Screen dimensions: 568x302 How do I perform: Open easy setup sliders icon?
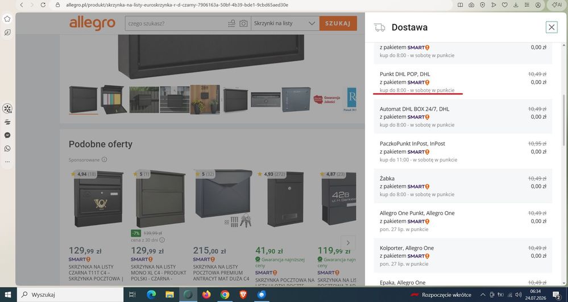pos(527,5)
